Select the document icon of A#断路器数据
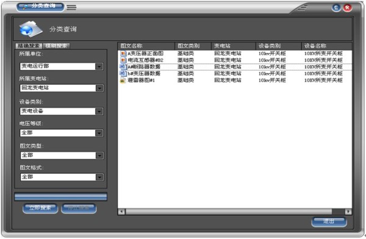Screen dimensions: 366x239 (x=123, y=66)
